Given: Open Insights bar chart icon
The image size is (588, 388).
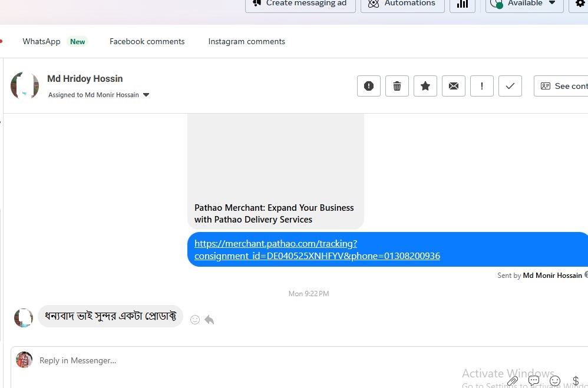Looking at the screenshot, I should pos(463,4).
